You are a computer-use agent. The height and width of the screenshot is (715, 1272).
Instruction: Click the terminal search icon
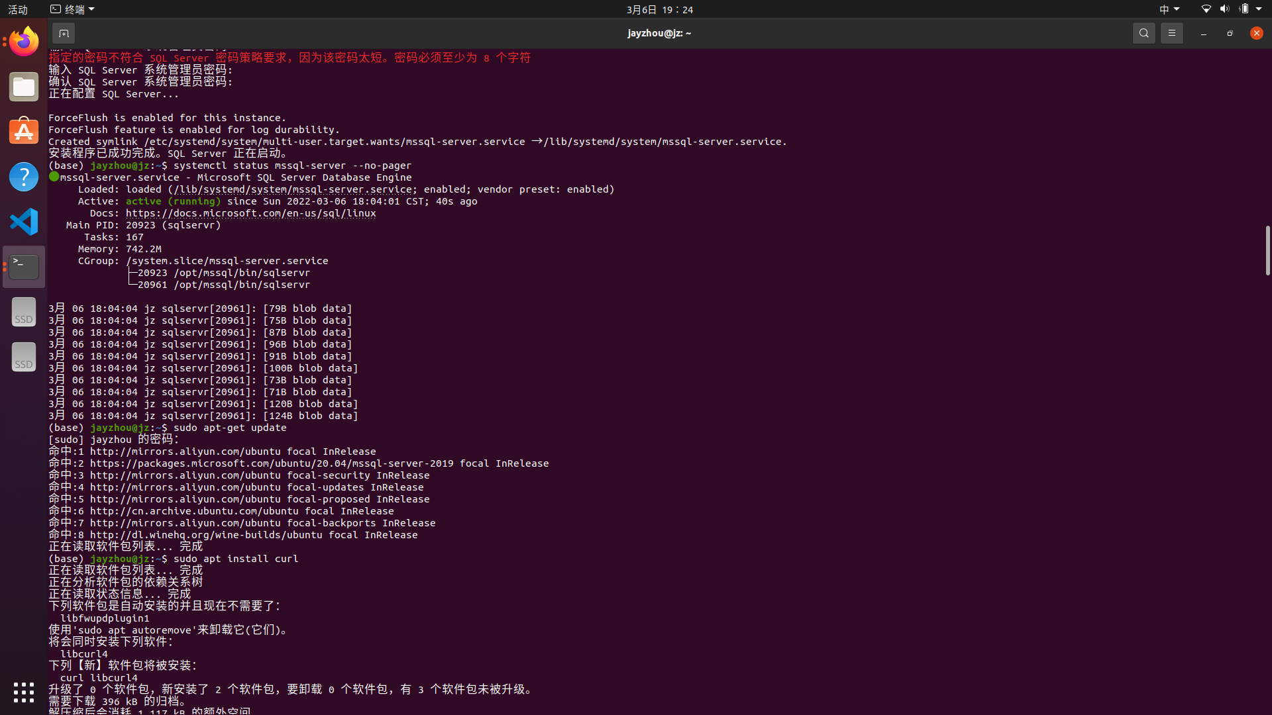pyautogui.click(x=1143, y=33)
